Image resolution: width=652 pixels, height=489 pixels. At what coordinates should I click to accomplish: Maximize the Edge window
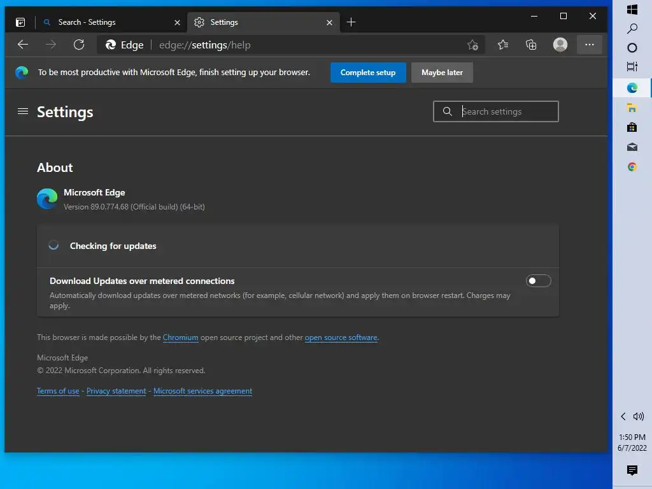point(563,16)
